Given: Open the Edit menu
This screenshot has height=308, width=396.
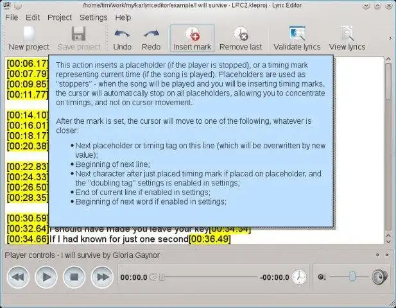Looking at the screenshot, I should 33,17.
